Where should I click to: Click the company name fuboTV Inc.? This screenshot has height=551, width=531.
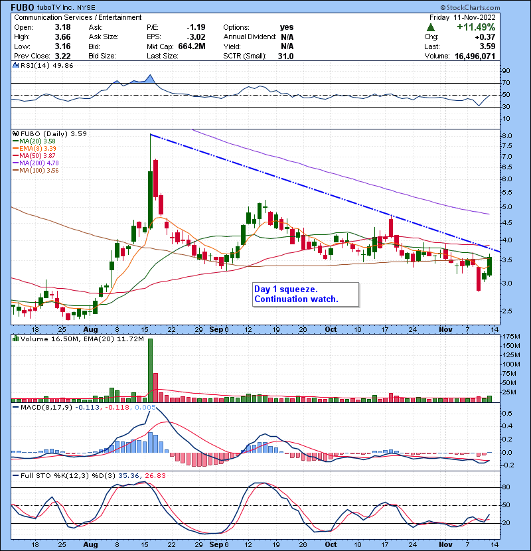[56, 8]
